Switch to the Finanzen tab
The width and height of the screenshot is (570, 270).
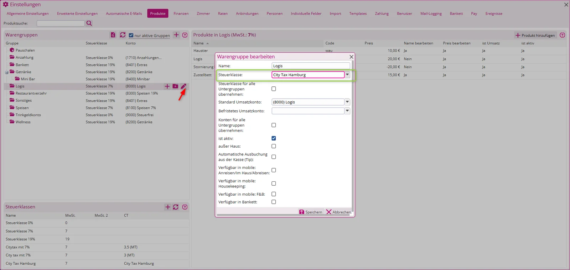pyautogui.click(x=181, y=14)
